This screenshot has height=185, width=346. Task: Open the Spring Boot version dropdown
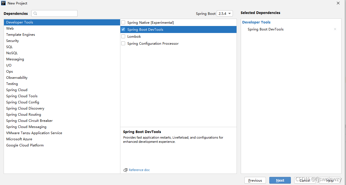(225, 13)
